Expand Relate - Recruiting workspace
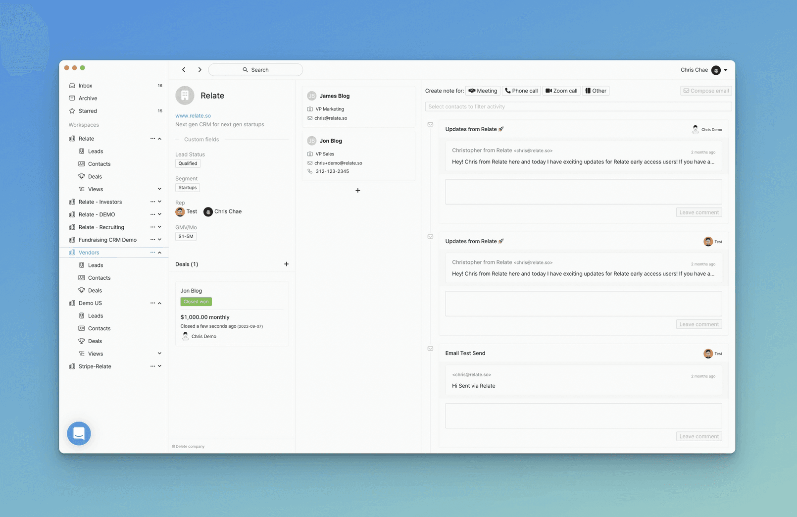 click(159, 227)
